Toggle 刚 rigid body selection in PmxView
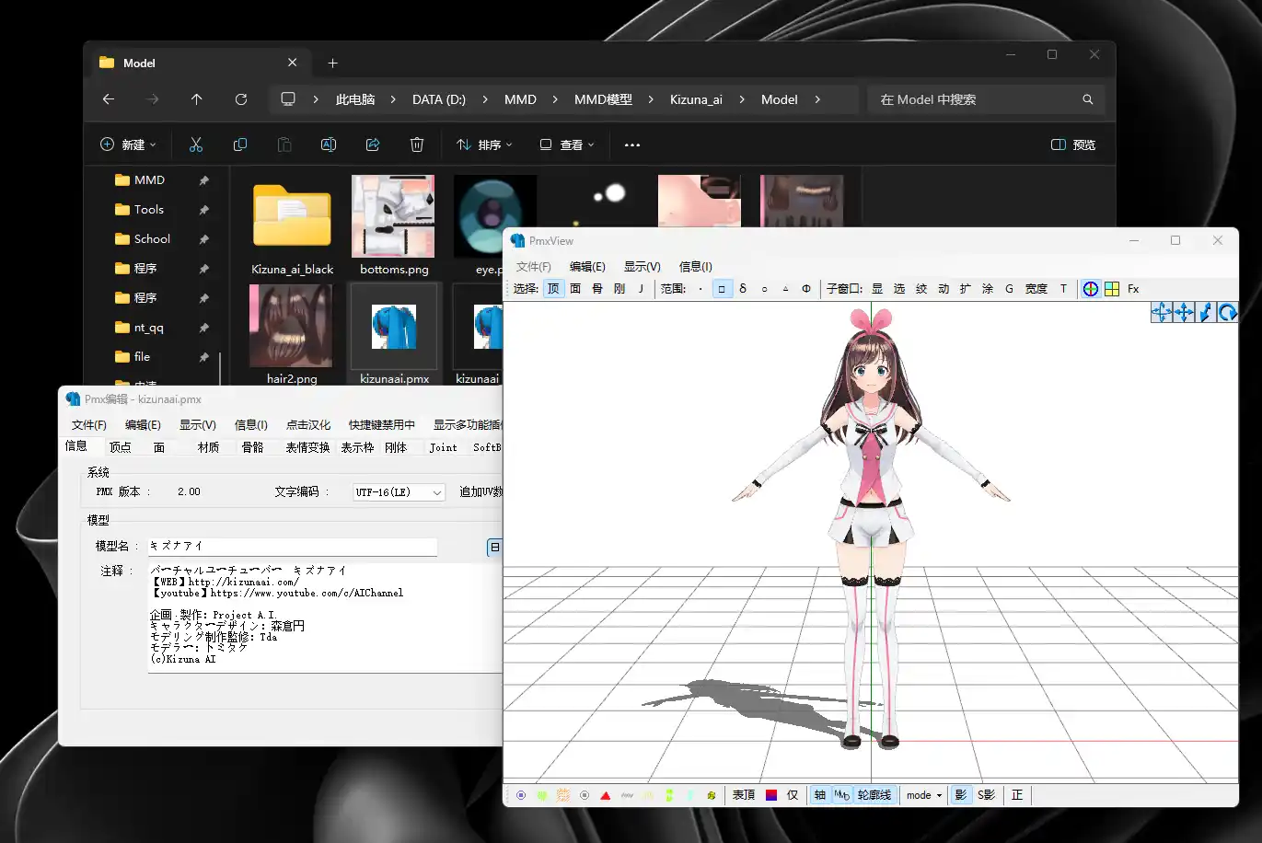1262x843 pixels. pyautogui.click(x=619, y=289)
